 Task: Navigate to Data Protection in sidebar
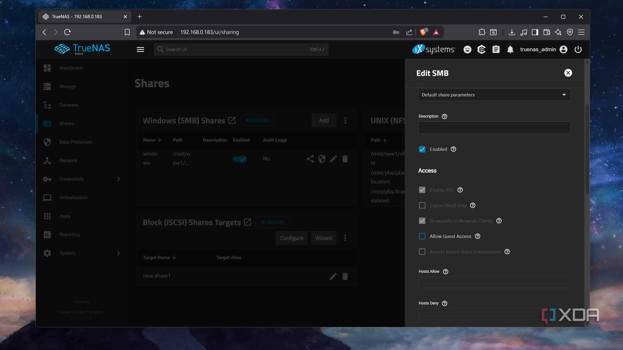[x=76, y=142]
